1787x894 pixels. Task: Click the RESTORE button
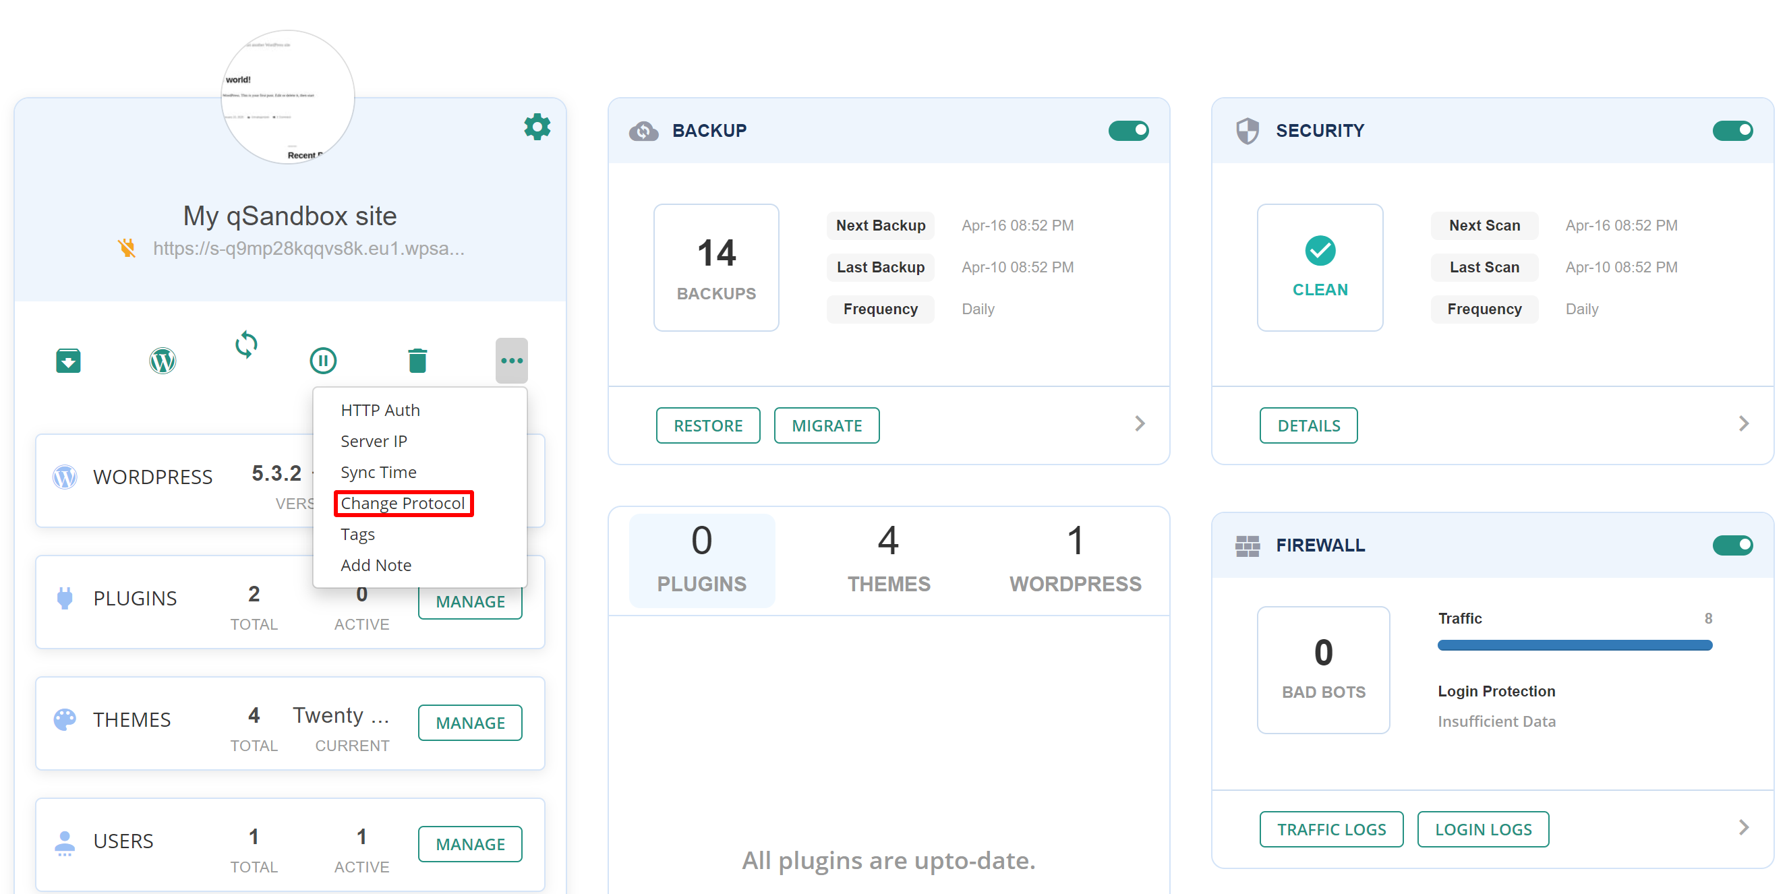coord(707,425)
